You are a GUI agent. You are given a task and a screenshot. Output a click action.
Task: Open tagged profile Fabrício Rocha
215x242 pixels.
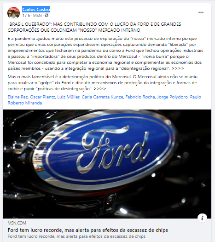tap(140, 97)
